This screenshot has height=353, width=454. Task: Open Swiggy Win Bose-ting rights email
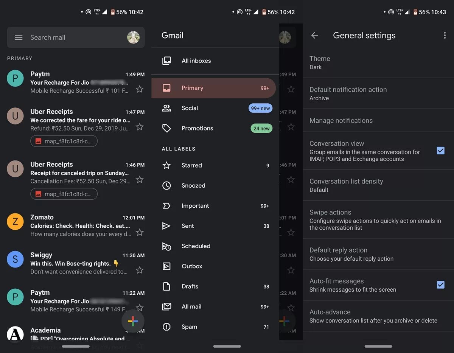pos(76,263)
